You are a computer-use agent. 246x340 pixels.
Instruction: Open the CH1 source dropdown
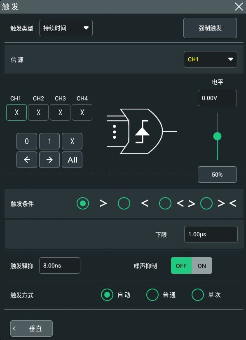pyautogui.click(x=211, y=59)
